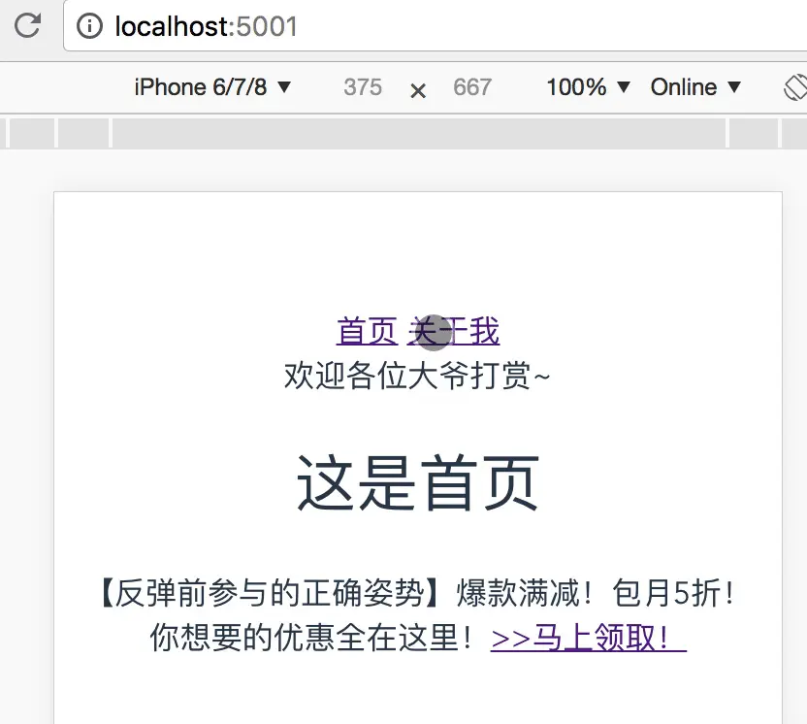Click the swap dimensions × icon

(x=418, y=88)
